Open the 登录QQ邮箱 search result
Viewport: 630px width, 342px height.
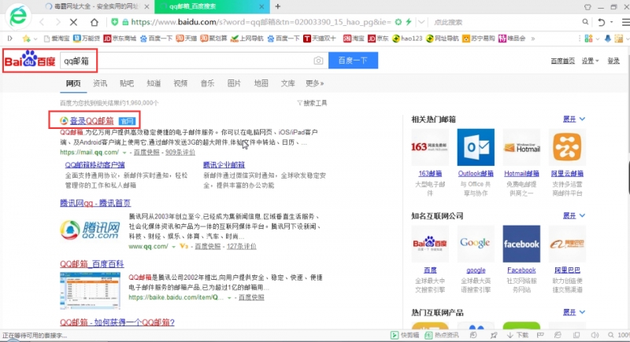click(x=91, y=120)
